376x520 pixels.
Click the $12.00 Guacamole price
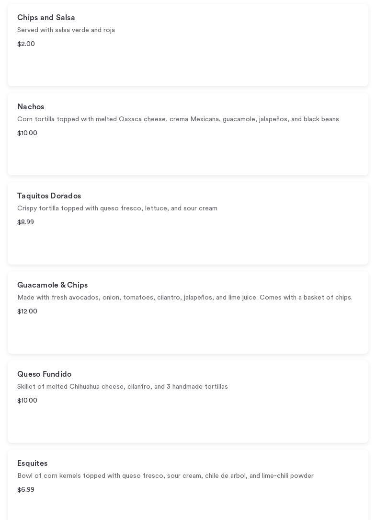click(x=27, y=312)
